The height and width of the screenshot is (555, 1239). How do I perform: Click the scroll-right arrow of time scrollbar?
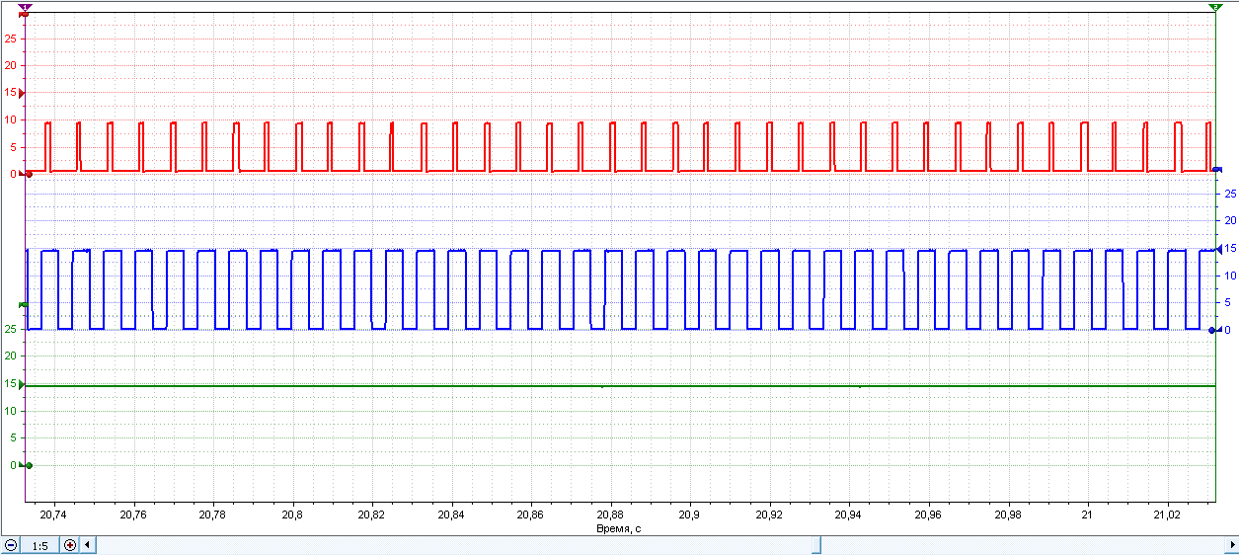1230,545
